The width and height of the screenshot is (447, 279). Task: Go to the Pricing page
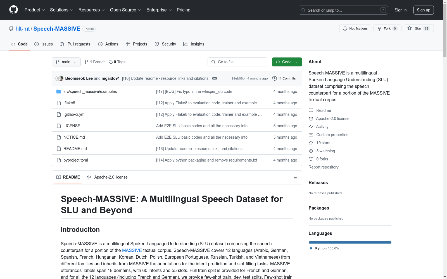184,10
